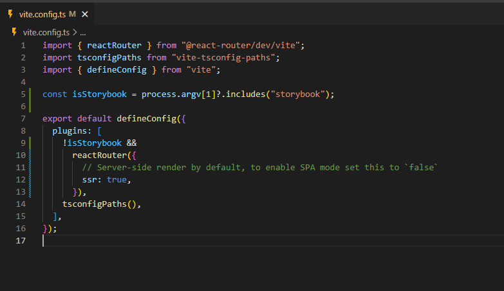Viewport: 504px width, 291px height.
Task: Click the isStorybook constant on line 5
Action: (100, 94)
